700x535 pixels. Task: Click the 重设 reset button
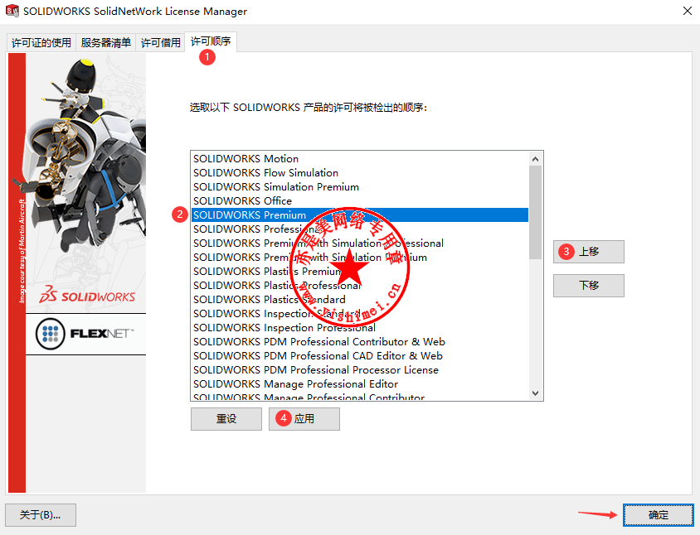(x=226, y=418)
